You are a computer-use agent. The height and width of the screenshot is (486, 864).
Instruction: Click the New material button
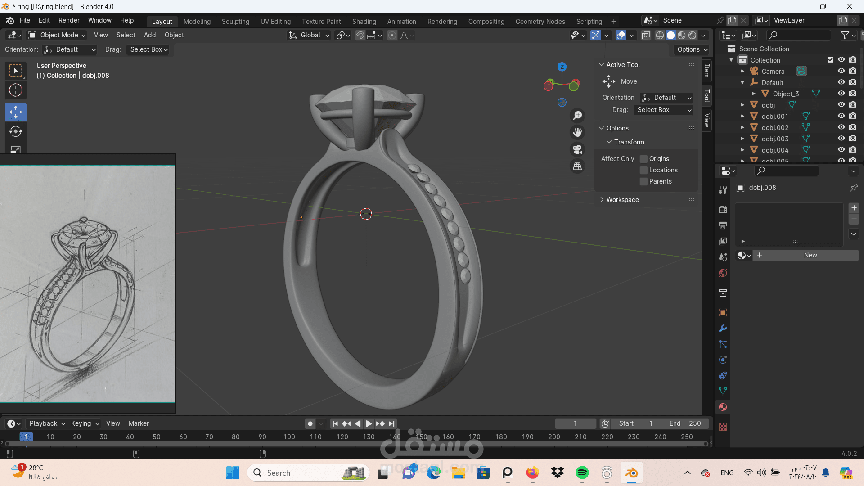point(810,255)
